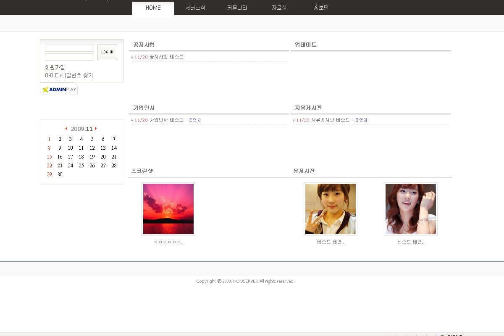Open the sunset screenshot thumbnail
The height and width of the screenshot is (336, 504).
168,209
